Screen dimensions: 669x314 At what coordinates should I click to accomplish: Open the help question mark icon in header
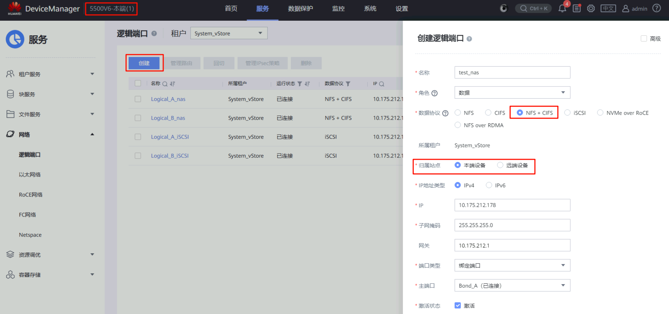(656, 8)
